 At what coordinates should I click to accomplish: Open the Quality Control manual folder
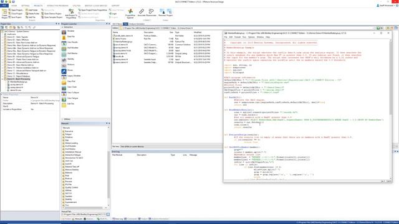click(x=71, y=187)
